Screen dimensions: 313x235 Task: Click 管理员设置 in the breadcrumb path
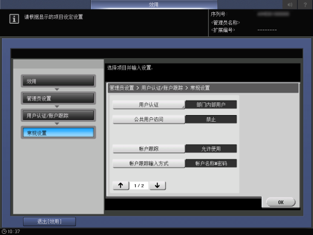coord(122,88)
